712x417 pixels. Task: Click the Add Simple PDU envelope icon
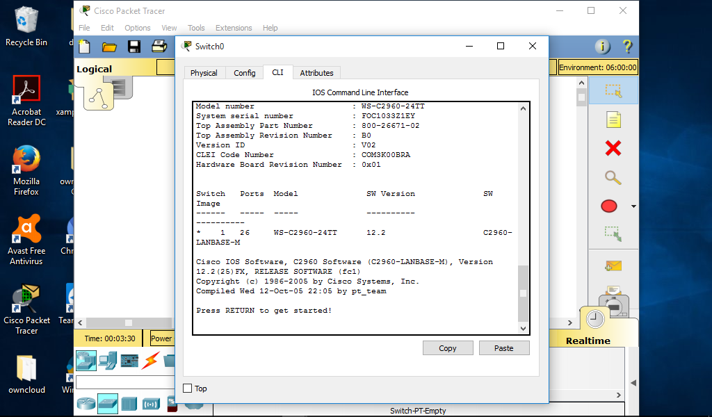613,266
